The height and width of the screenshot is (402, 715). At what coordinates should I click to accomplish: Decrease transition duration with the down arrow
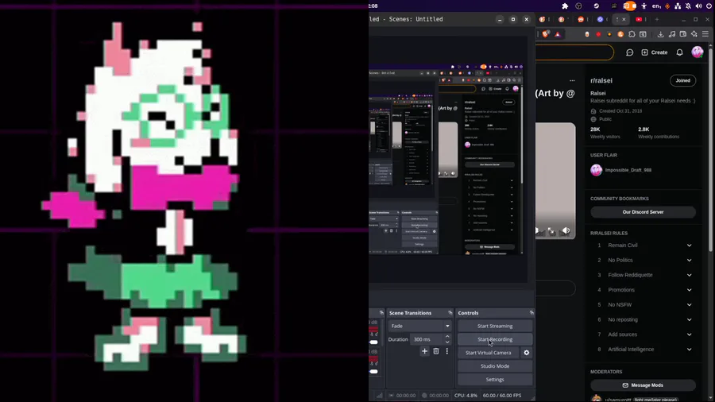coord(447,342)
